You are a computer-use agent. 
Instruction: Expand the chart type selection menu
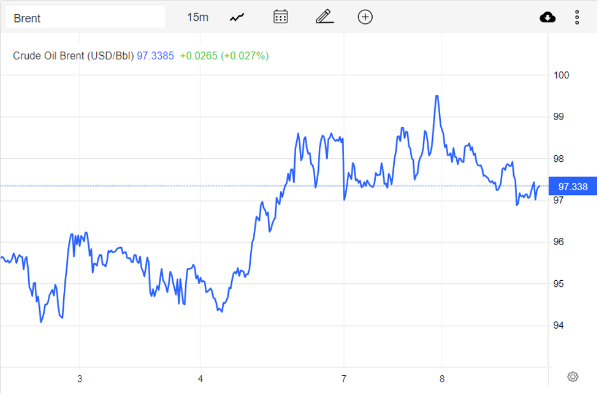pos(236,17)
